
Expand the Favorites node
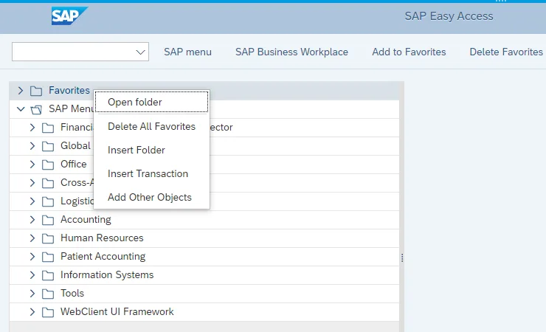click(x=21, y=91)
